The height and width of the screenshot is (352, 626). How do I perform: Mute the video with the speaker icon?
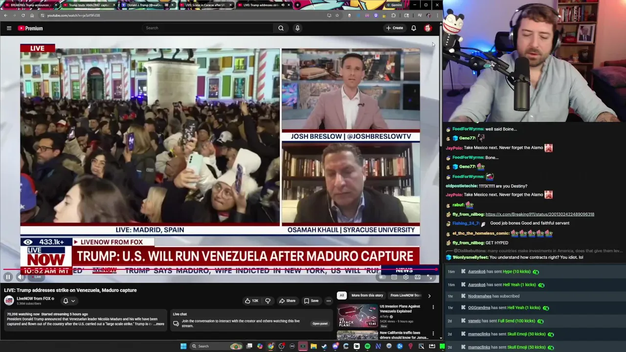click(x=21, y=277)
